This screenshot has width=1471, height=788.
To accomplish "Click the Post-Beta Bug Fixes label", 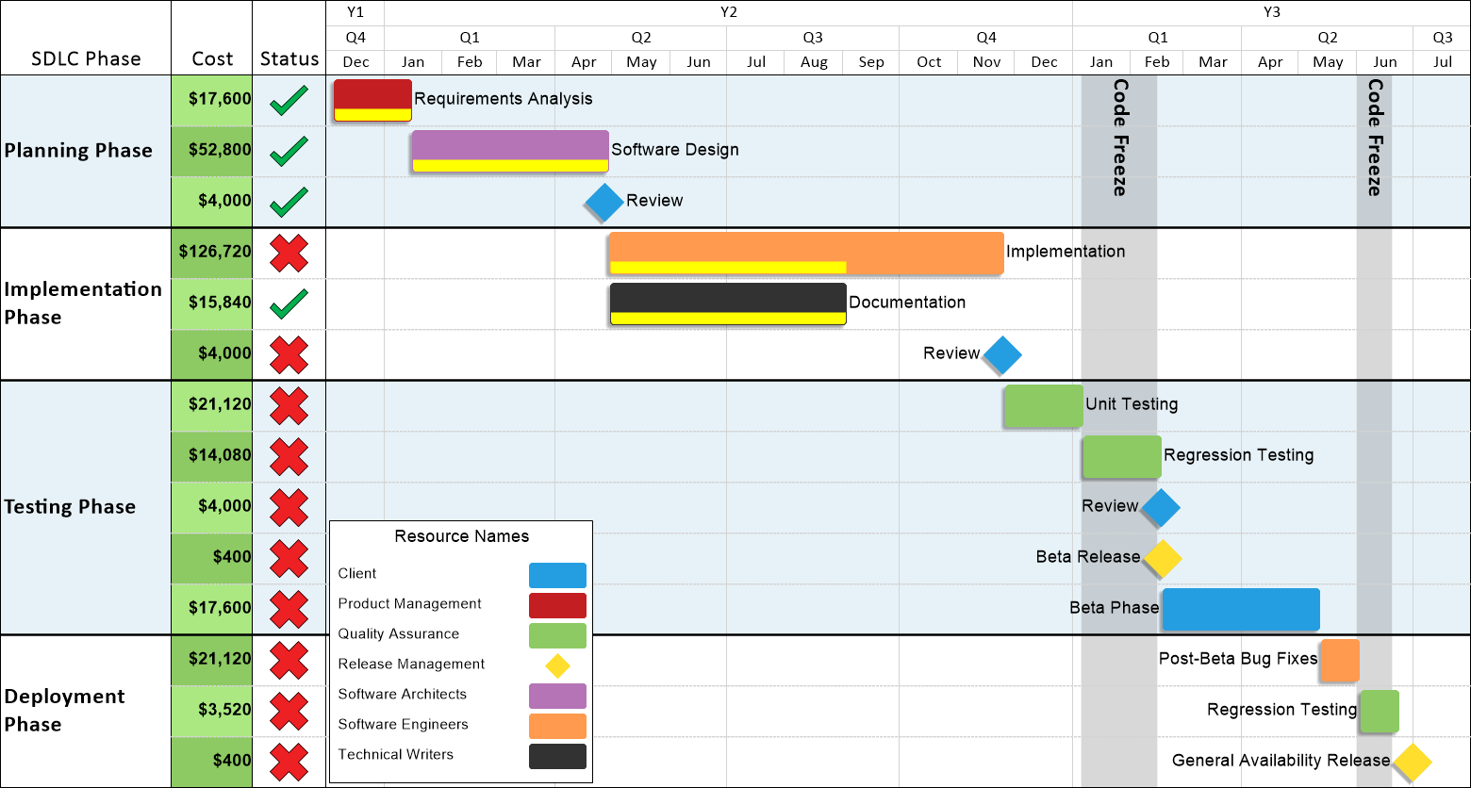I will (x=1238, y=659).
